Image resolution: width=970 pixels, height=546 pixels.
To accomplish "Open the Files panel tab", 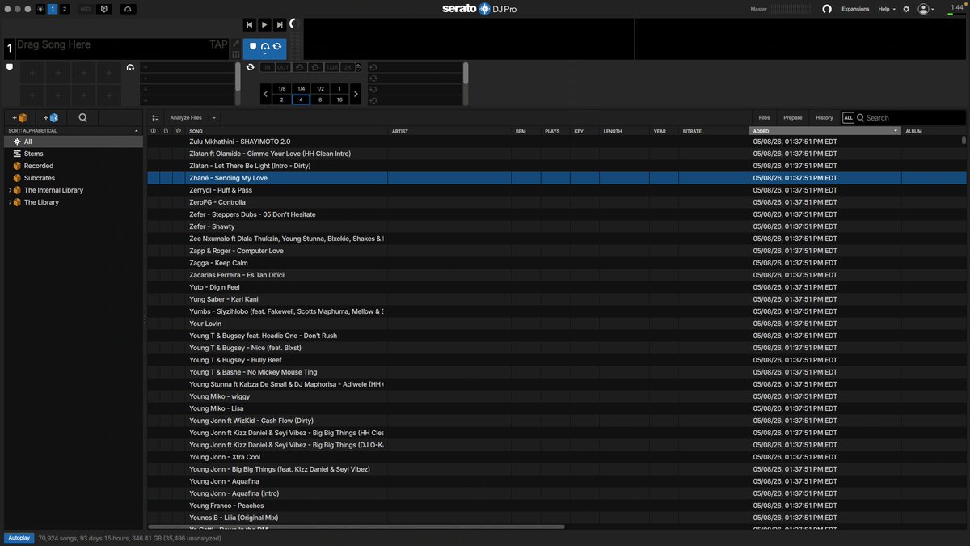I will (x=764, y=117).
